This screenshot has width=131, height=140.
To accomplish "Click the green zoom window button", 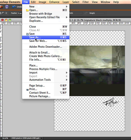I will click(x=10, y=20).
